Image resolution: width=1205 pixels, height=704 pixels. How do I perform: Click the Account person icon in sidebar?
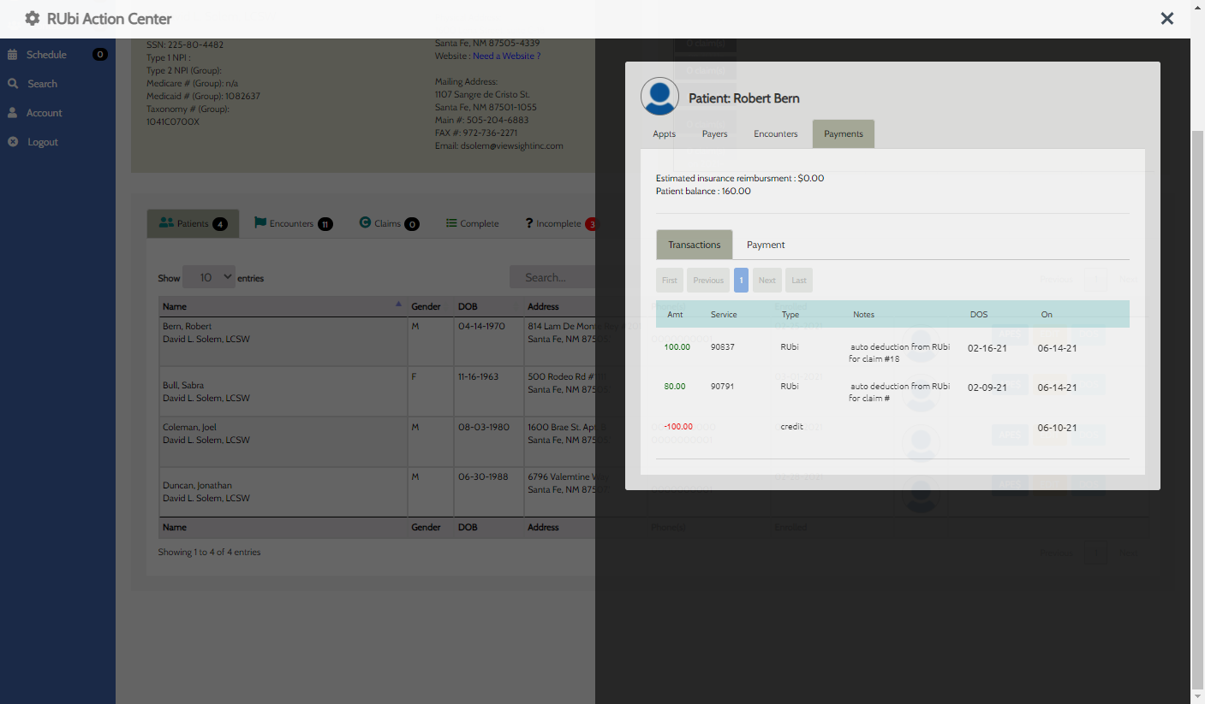[x=13, y=113]
